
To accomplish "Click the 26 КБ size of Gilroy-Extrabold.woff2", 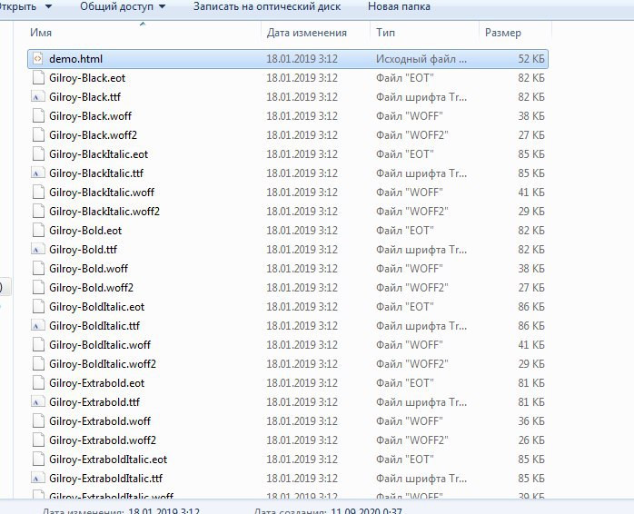I will pos(531,440).
